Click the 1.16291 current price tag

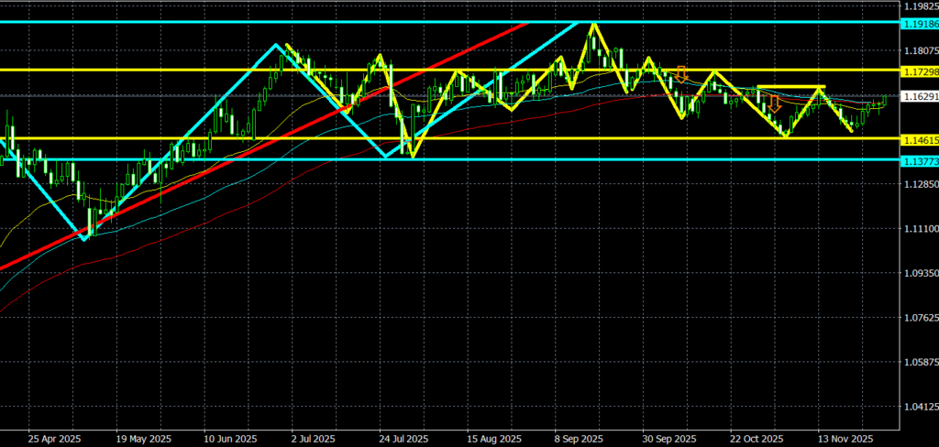pos(918,96)
